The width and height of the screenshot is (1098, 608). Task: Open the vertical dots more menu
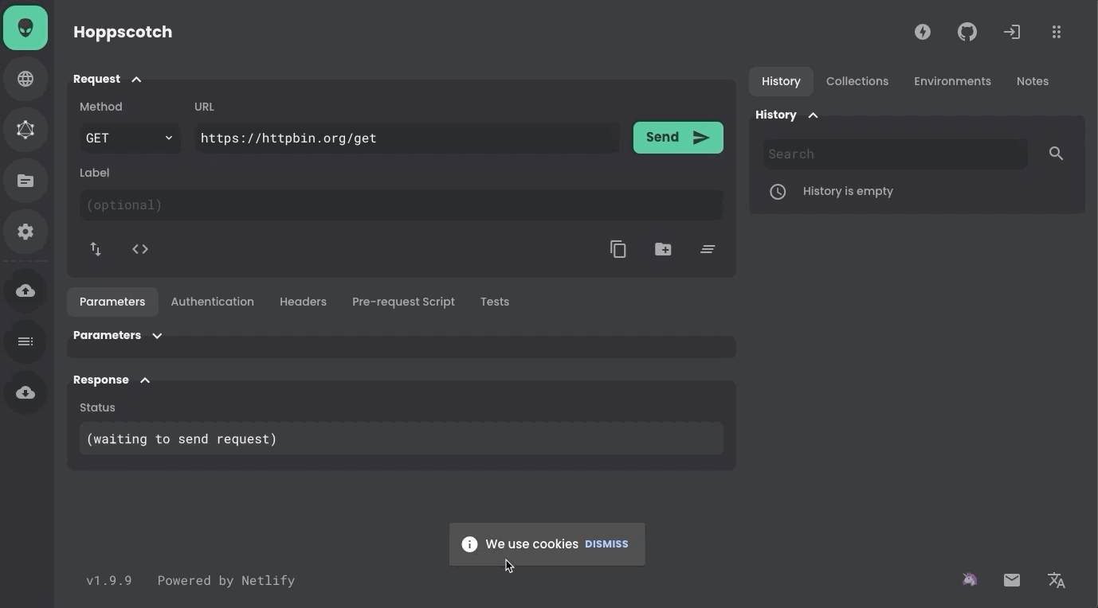pos(1057,32)
